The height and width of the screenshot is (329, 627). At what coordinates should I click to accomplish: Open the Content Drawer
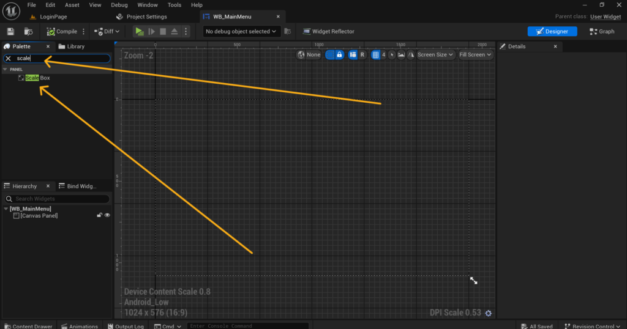28,326
